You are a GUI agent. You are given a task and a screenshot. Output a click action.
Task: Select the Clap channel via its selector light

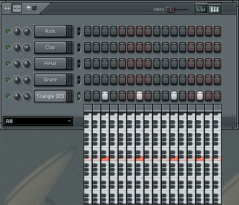point(79,47)
